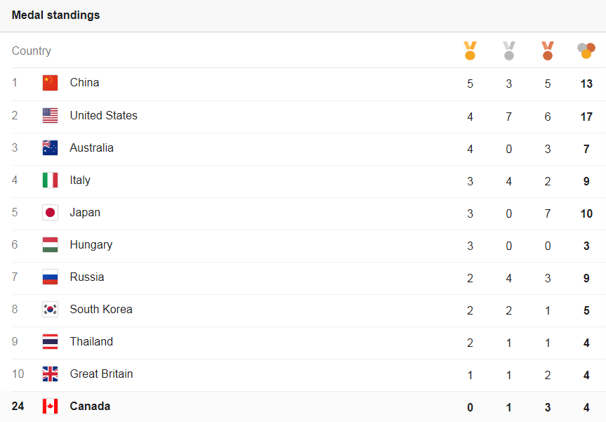
Task: Click the total medals column icon
Action: (586, 51)
